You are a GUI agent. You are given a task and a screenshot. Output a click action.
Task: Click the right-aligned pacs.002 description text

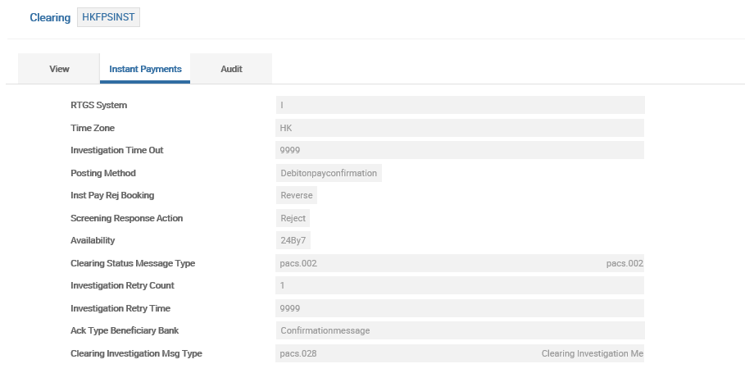[624, 263]
